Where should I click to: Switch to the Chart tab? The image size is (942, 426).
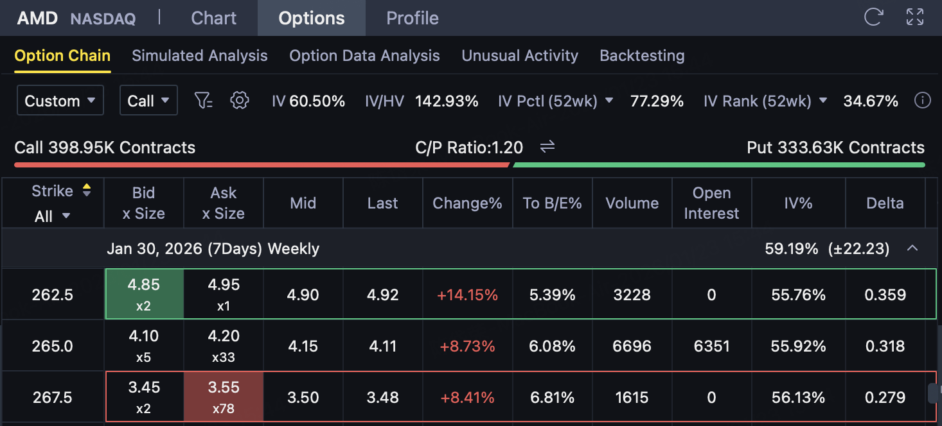click(213, 18)
